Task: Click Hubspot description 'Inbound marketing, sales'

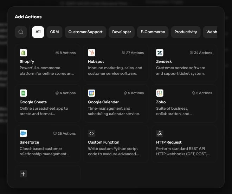Action: click(x=115, y=71)
